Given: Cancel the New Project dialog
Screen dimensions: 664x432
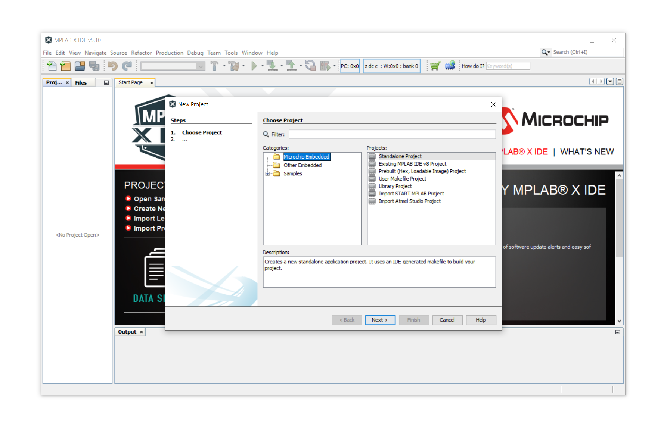Looking at the screenshot, I should (447, 320).
